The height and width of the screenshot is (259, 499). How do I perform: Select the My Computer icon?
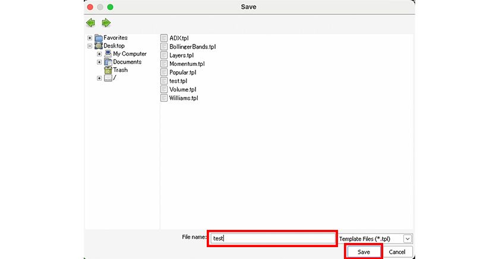[108, 54]
